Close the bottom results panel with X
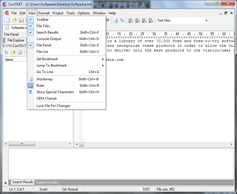 coord(6,183)
